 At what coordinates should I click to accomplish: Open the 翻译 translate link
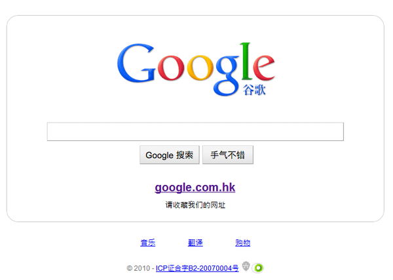tap(195, 243)
